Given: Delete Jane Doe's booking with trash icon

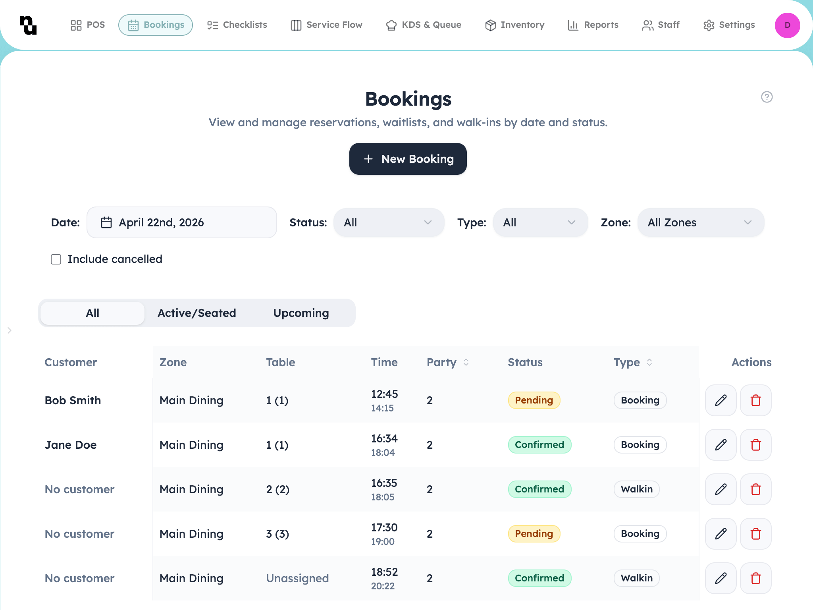Looking at the screenshot, I should coord(755,445).
